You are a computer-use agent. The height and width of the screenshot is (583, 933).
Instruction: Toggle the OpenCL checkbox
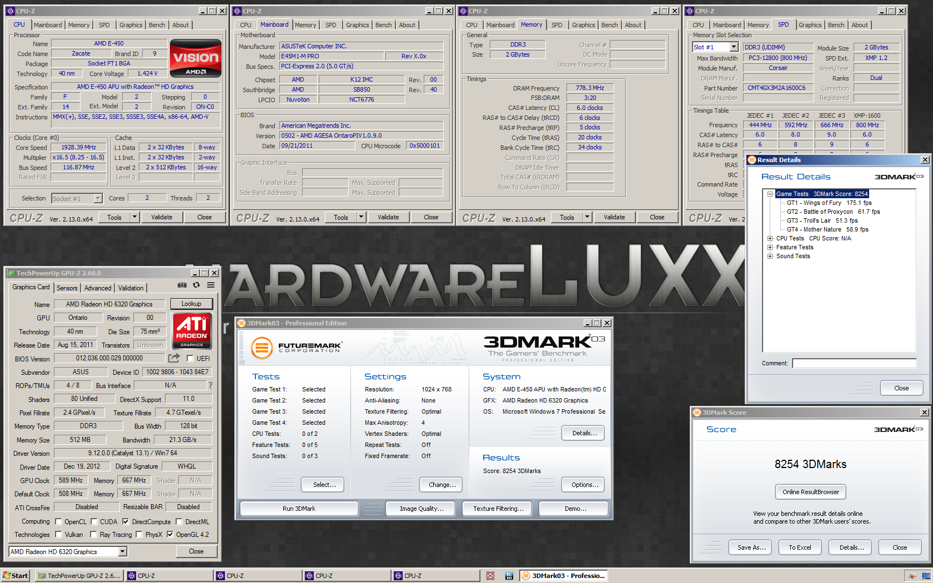(58, 522)
